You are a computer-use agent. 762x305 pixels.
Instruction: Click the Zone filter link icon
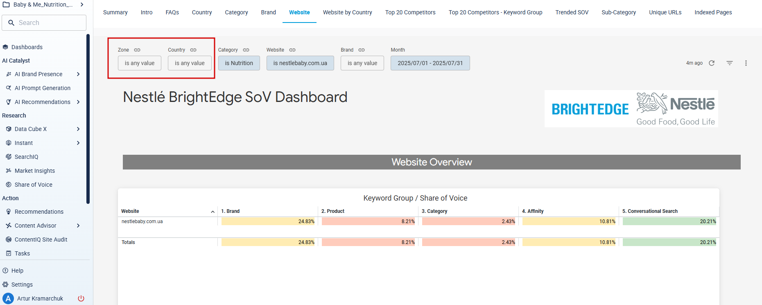tap(137, 50)
